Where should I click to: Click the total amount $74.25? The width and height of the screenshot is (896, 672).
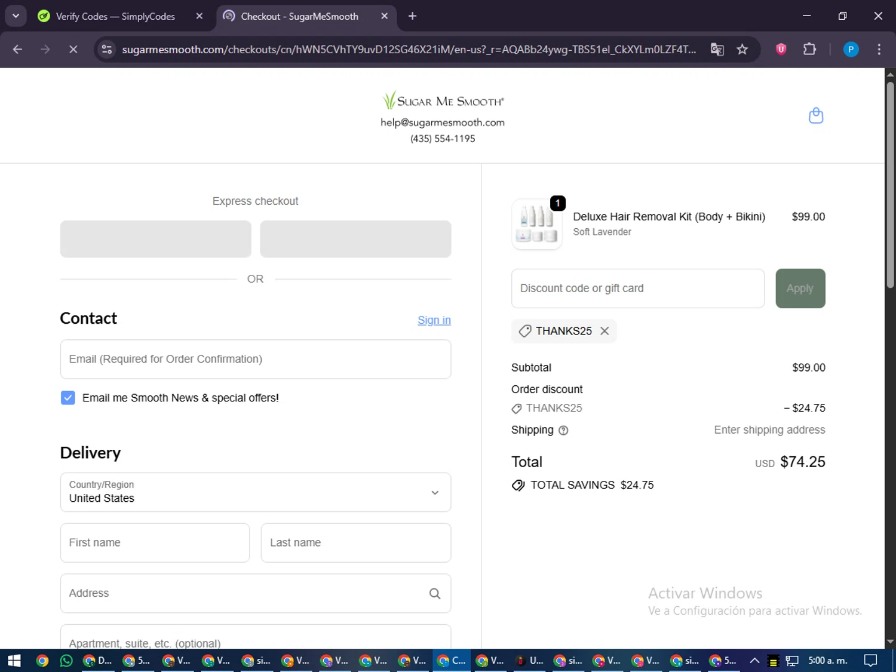pos(803,462)
